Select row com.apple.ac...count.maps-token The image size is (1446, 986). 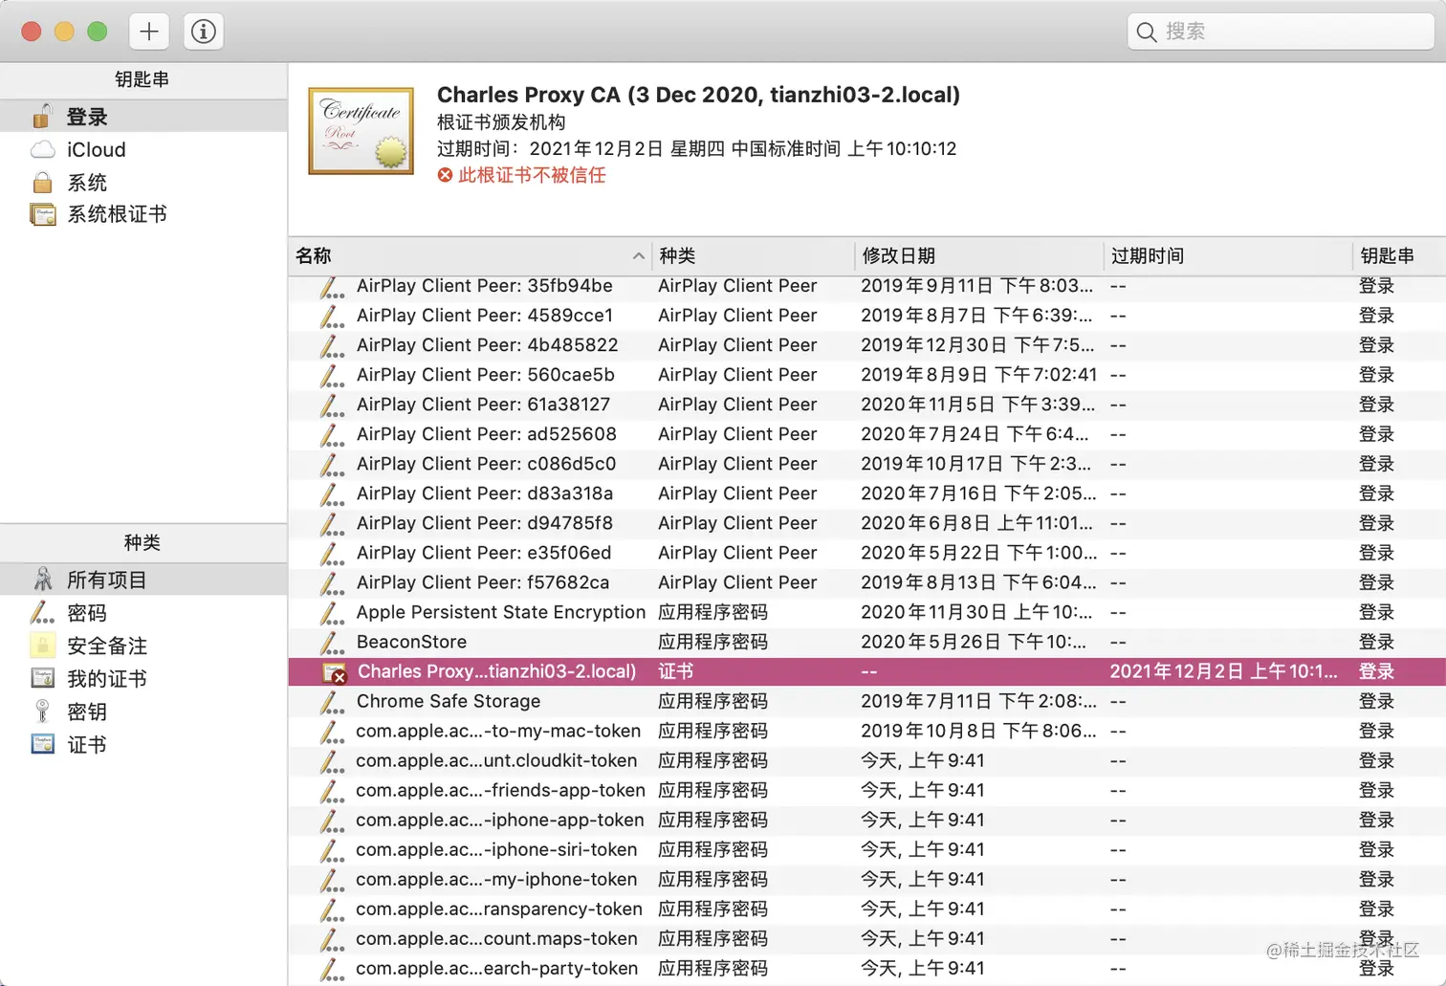point(867,938)
